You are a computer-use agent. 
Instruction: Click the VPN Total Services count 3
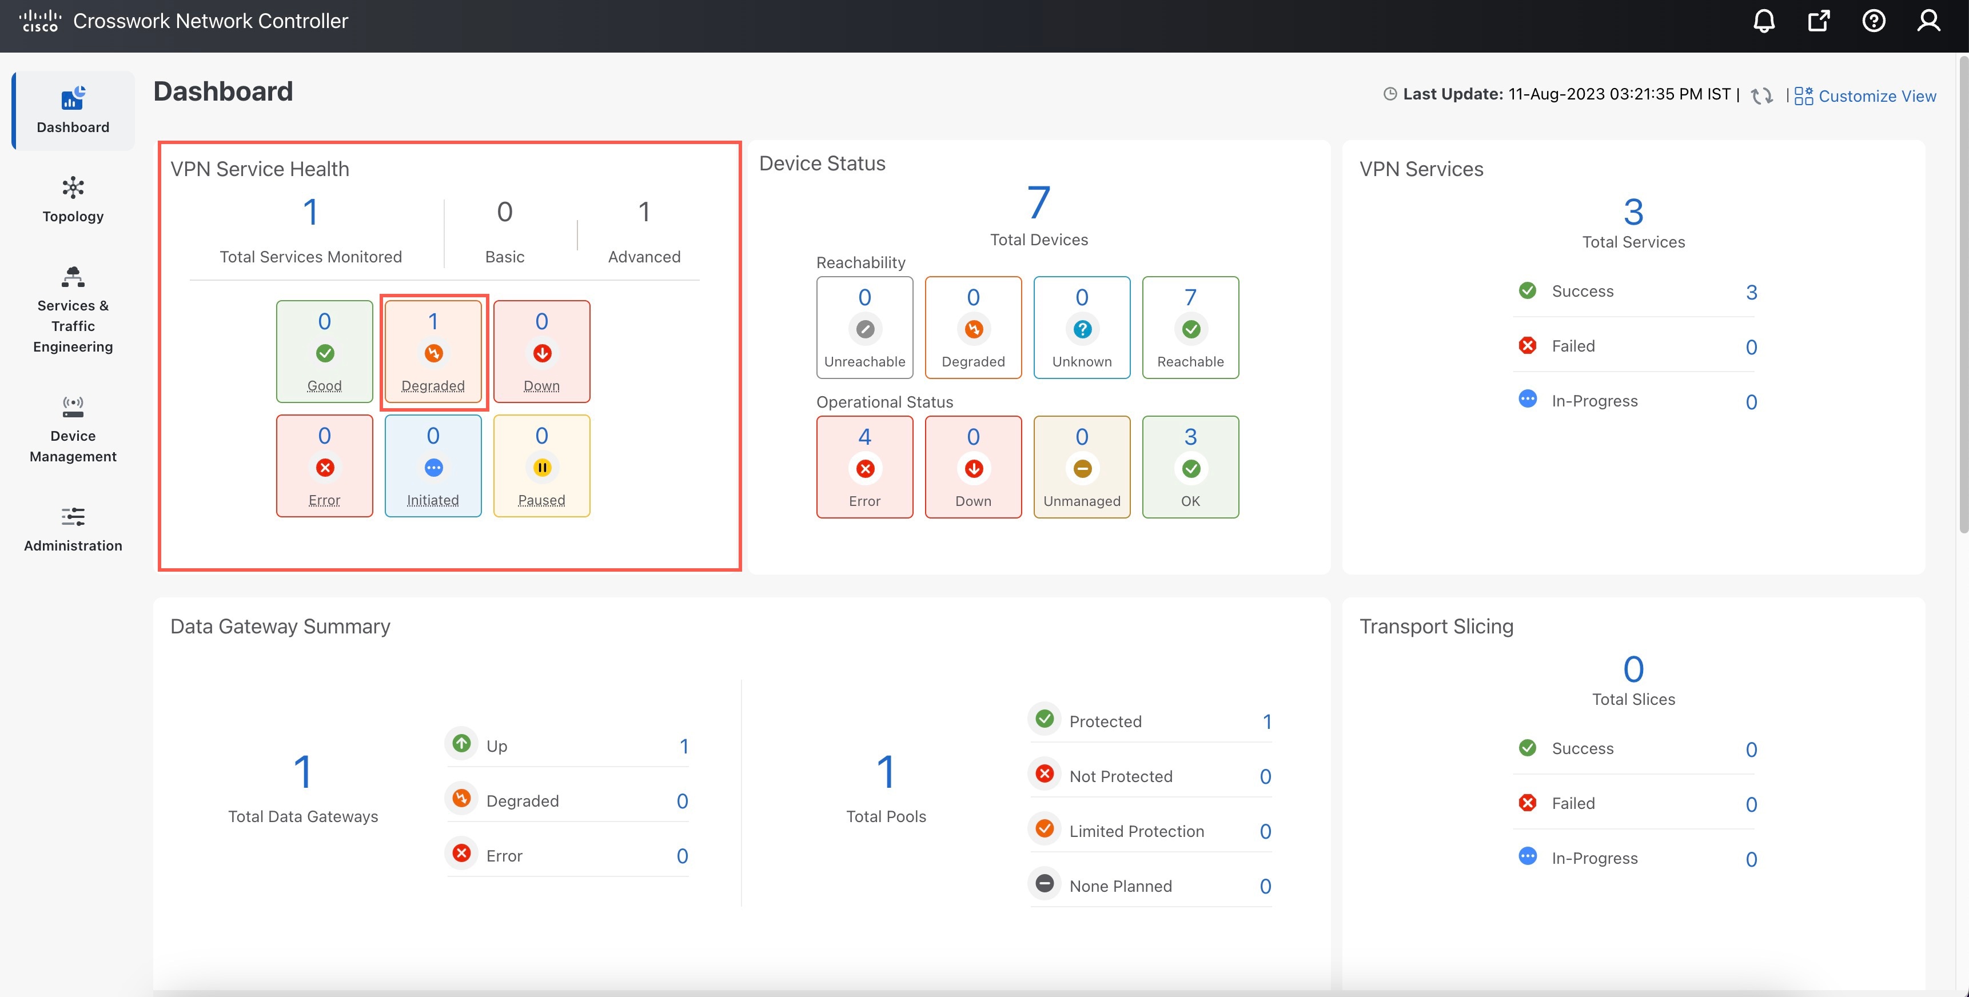[x=1633, y=212]
